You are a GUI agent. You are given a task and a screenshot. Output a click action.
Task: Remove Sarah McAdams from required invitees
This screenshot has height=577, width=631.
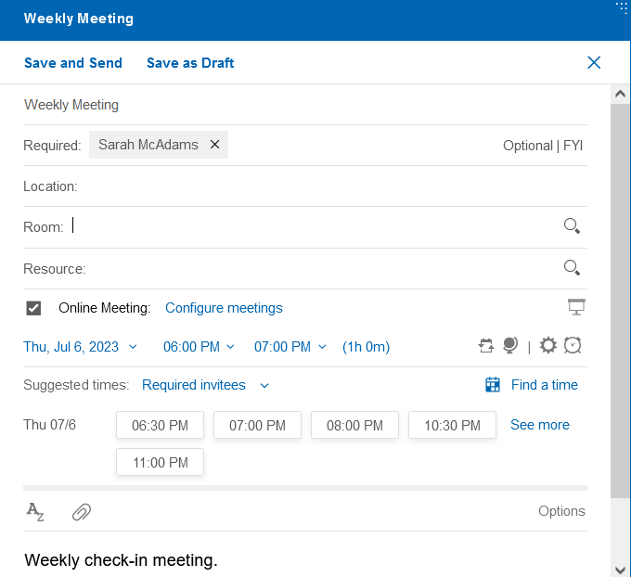point(215,145)
